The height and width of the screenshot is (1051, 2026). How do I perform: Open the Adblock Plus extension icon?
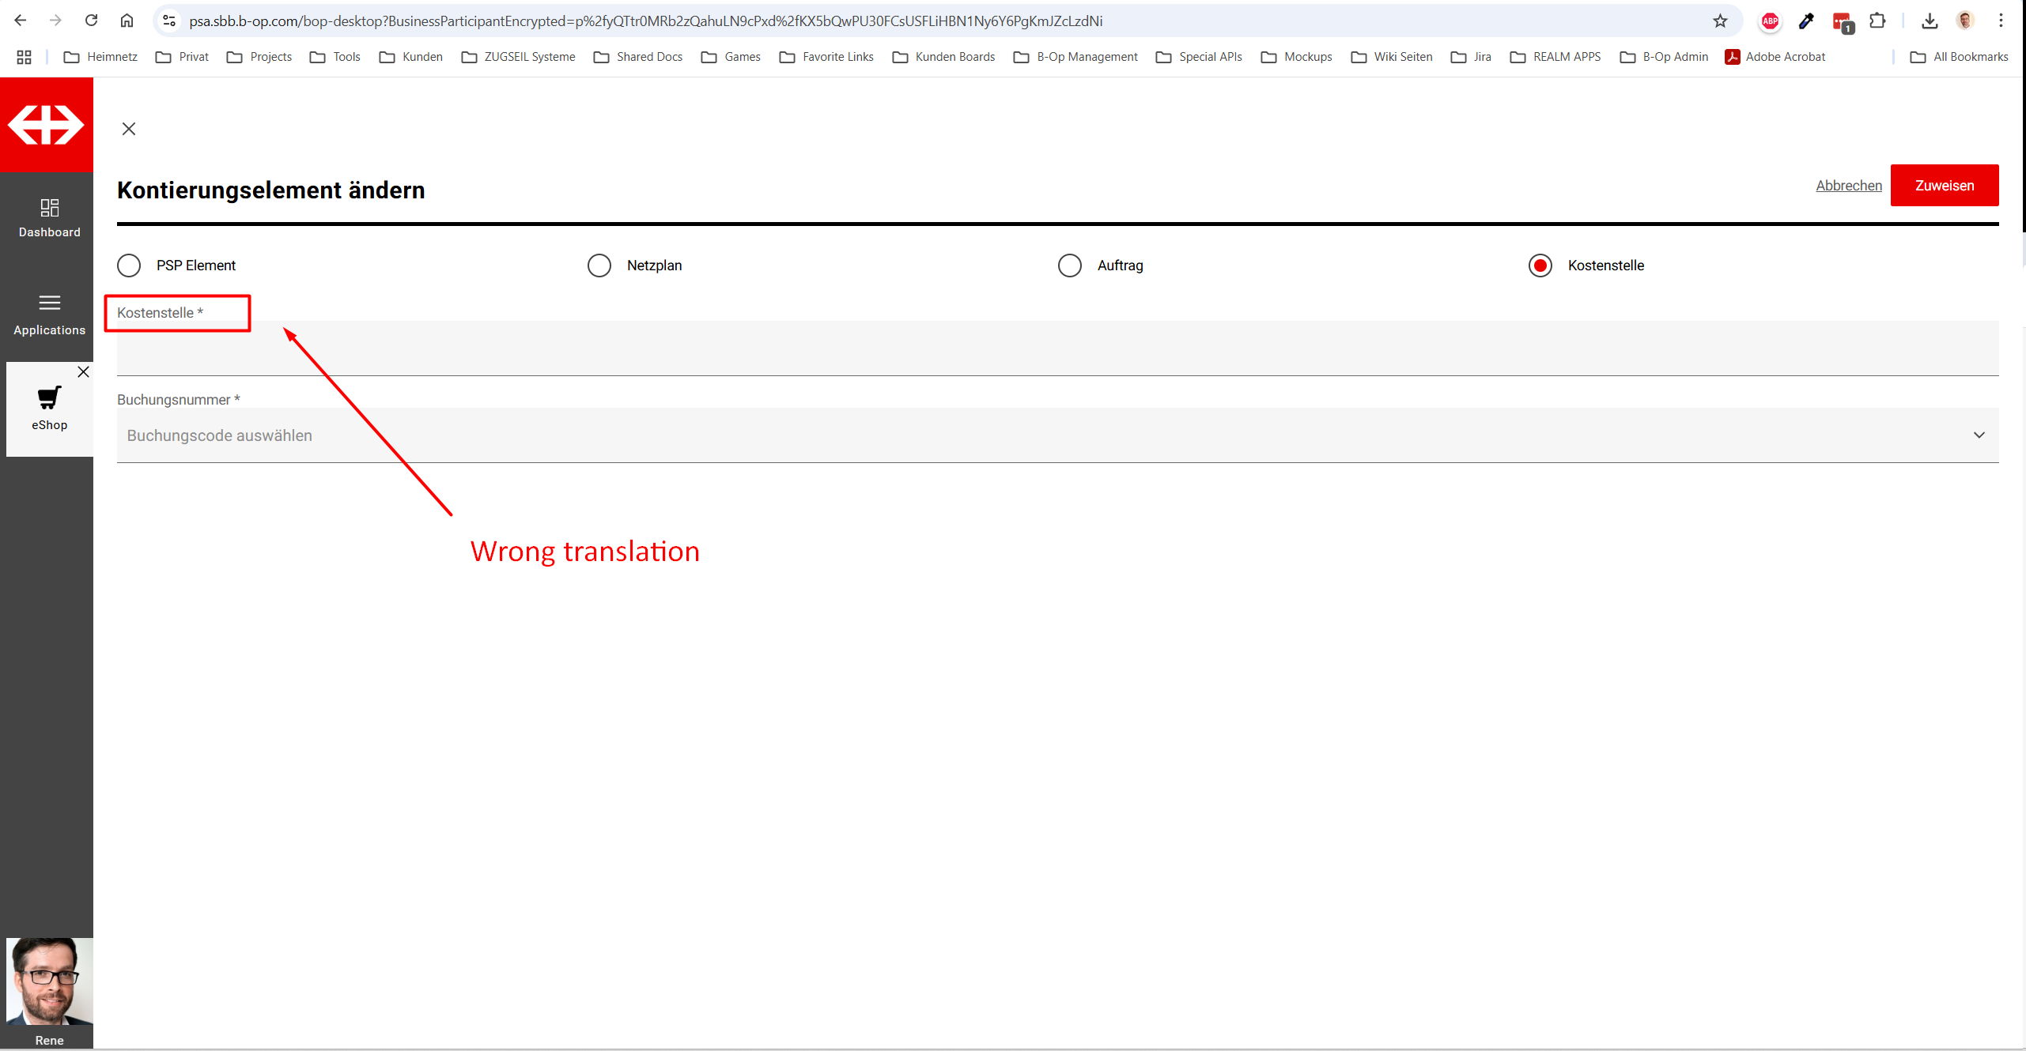point(1770,21)
